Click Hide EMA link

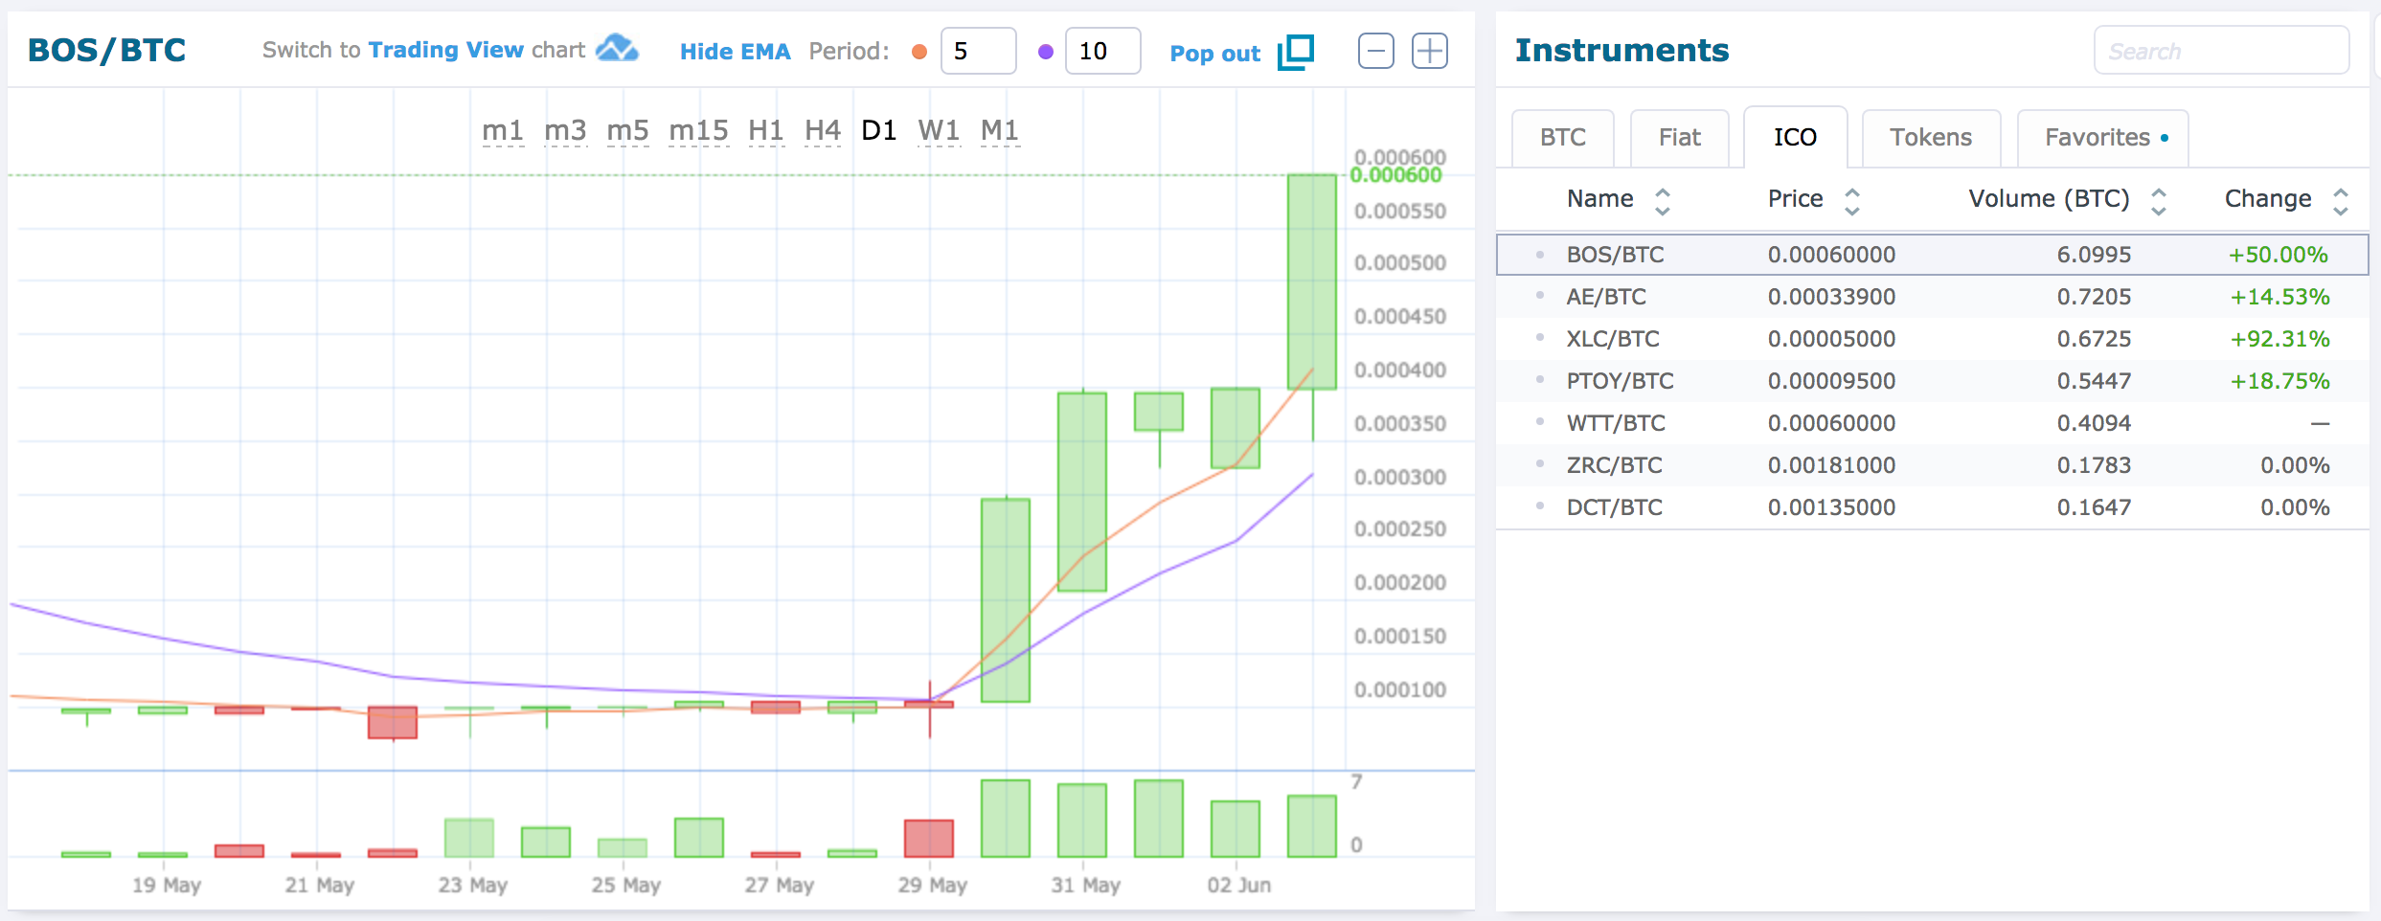[x=736, y=52]
